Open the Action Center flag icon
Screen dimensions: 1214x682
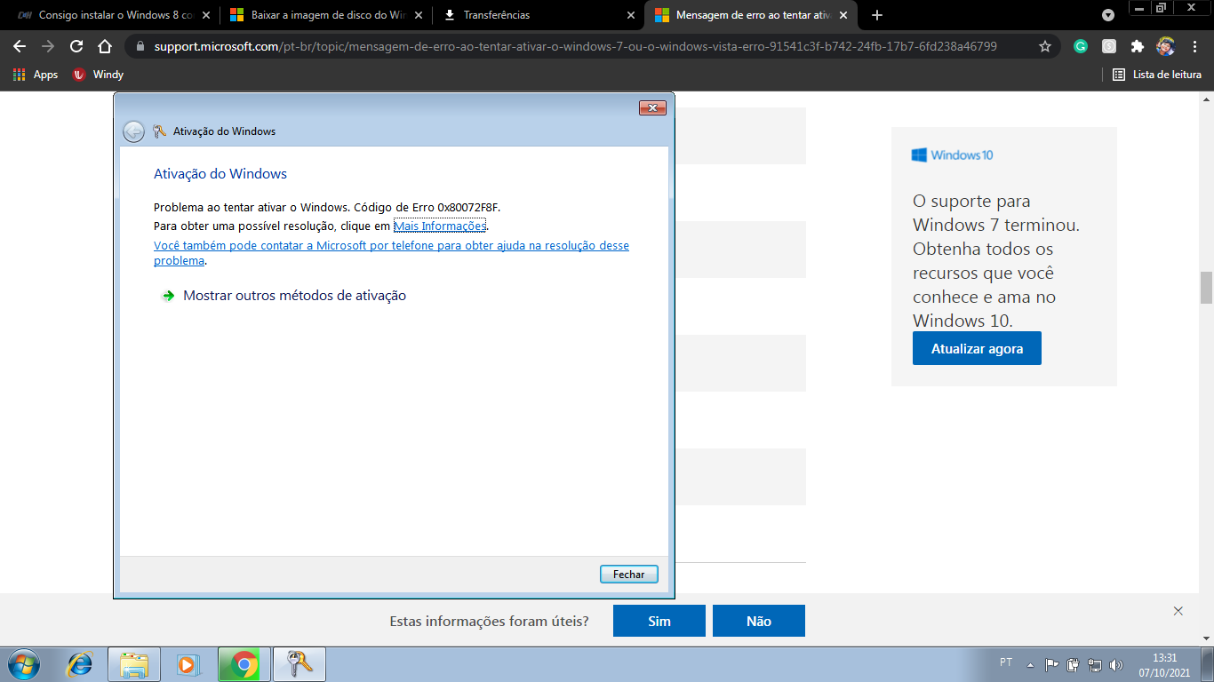1051,664
